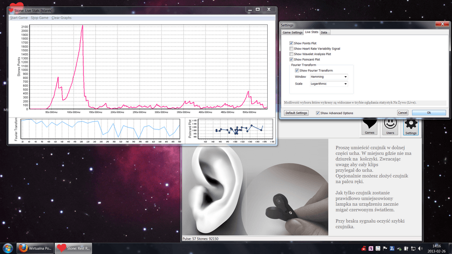Select Stone: Rest R... taskbar button
The image size is (452, 254).
click(x=73, y=248)
